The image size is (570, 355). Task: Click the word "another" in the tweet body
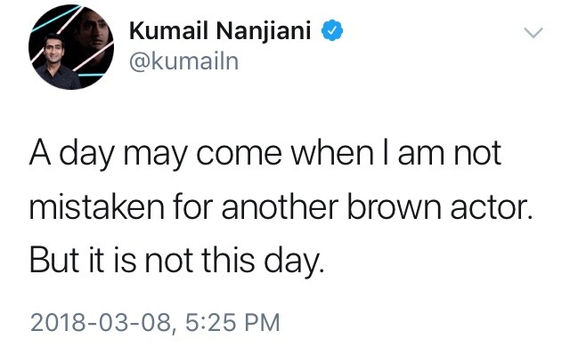click(x=280, y=207)
